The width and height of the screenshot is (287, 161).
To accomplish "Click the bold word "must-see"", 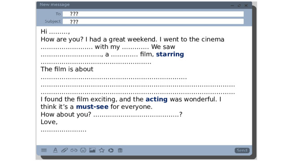I will (x=92, y=107).
